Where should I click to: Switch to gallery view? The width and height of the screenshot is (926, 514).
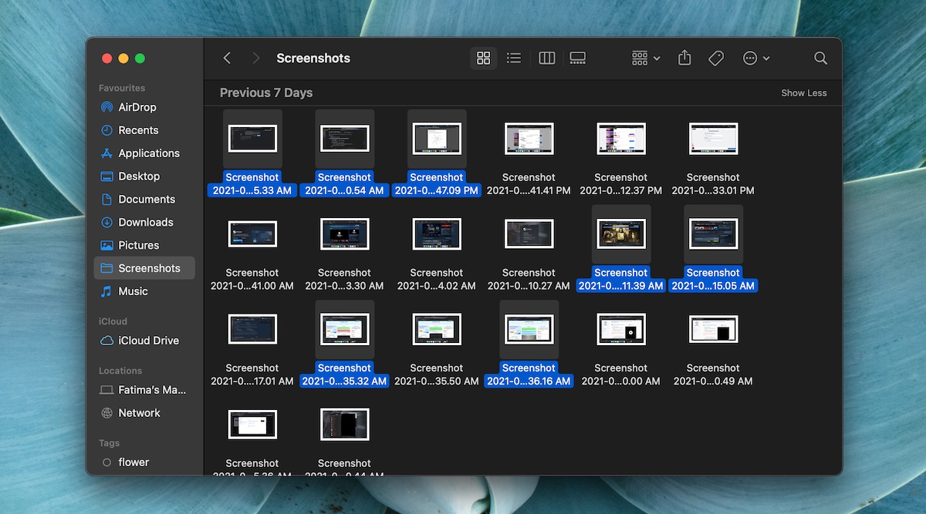pos(577,58)
